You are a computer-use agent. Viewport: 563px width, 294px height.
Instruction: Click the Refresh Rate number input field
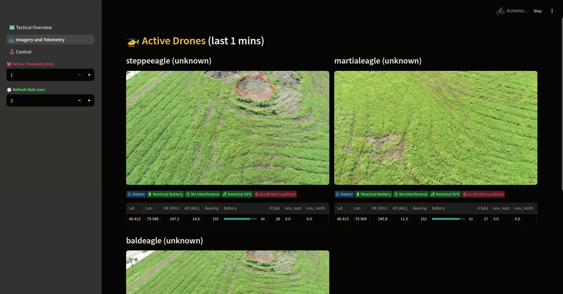(x=40, y=100)
